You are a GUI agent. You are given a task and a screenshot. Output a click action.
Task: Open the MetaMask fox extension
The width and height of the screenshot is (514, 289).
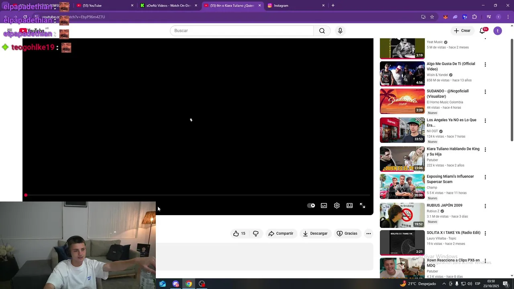point(445,17)
